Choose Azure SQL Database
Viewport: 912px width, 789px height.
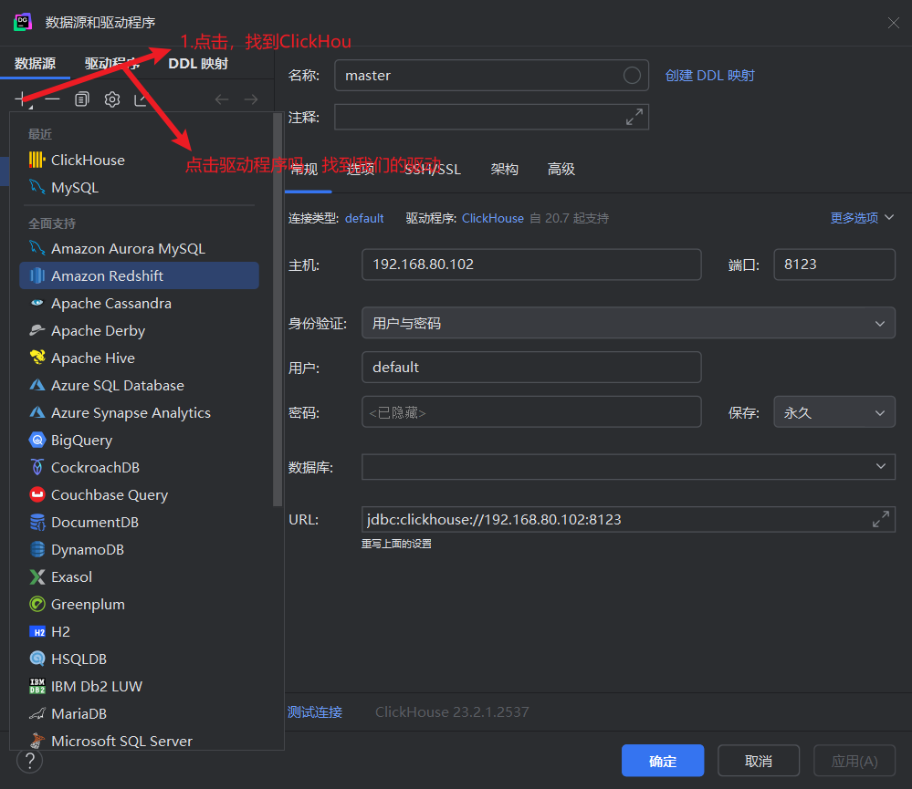click(139, 385)
